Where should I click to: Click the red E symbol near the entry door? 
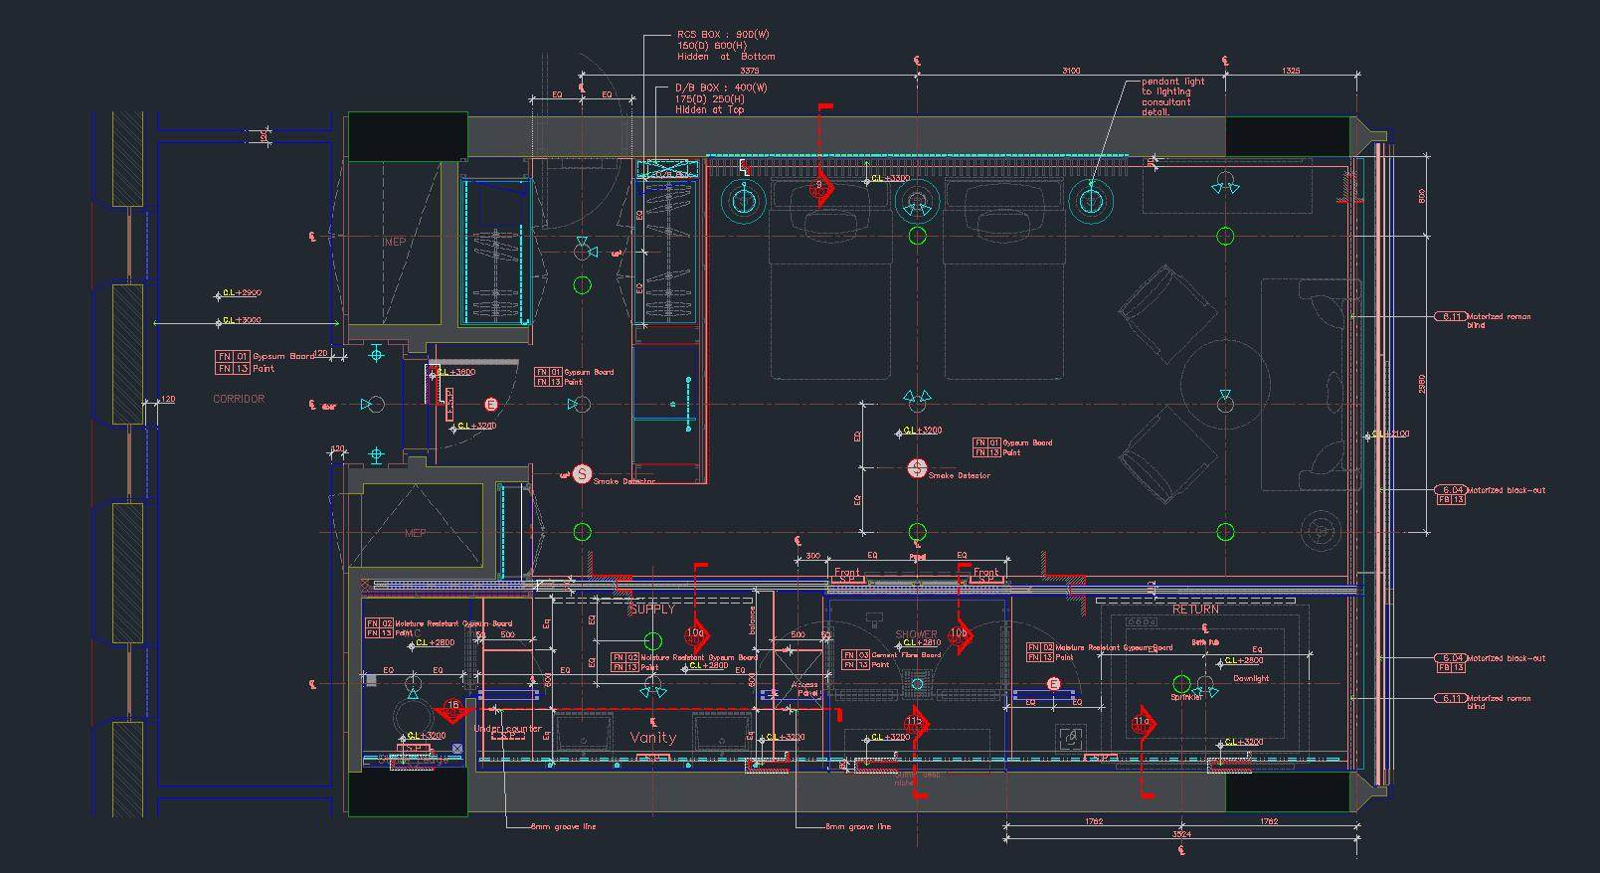coord(490,405)
